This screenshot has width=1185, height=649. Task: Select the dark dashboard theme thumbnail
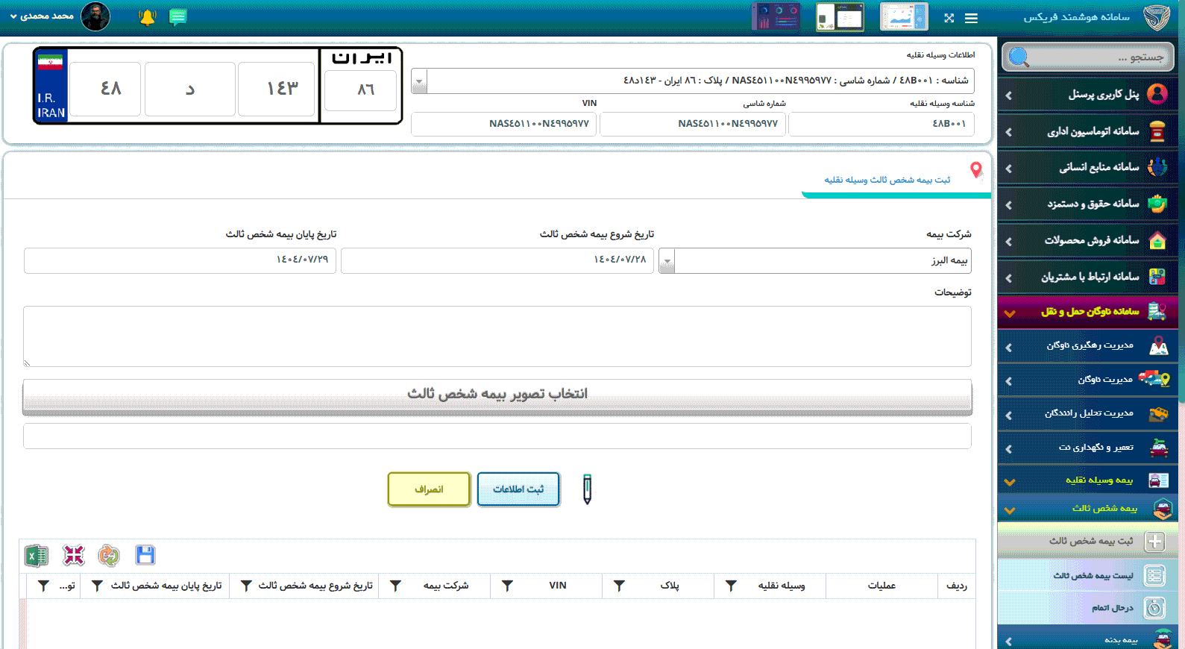point(776,16)
